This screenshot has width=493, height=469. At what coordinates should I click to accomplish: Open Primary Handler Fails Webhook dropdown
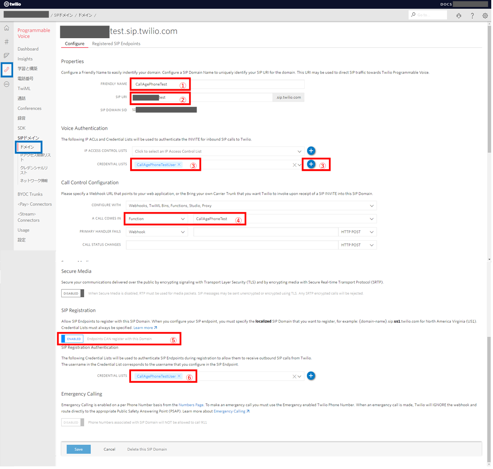tap(157, 232)
